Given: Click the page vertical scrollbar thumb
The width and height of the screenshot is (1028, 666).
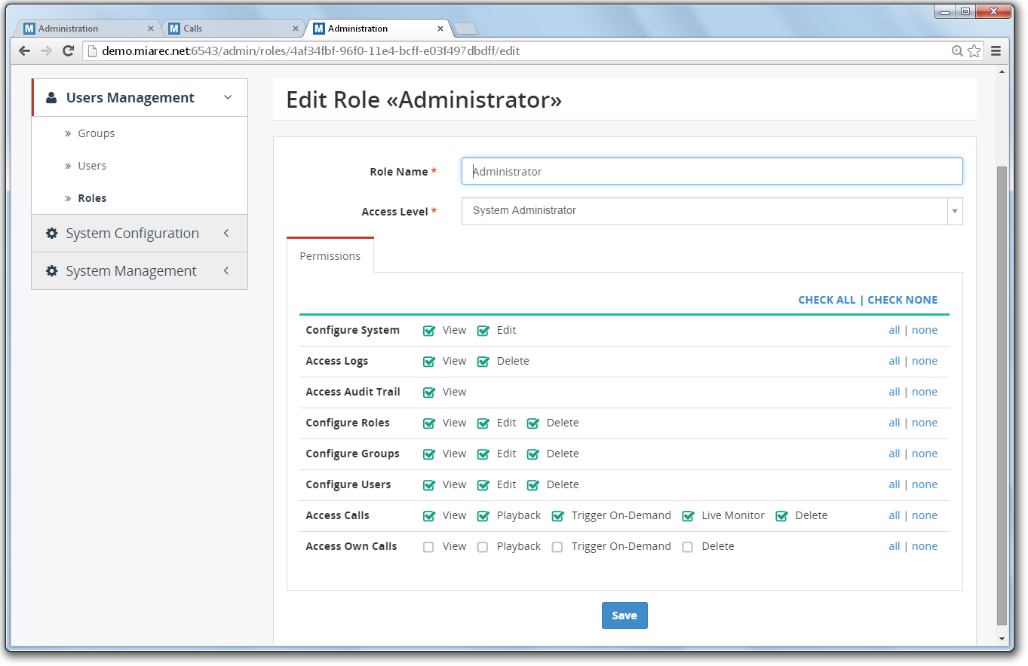Looking at the screenshot, I should click(x=1002, y=392).
